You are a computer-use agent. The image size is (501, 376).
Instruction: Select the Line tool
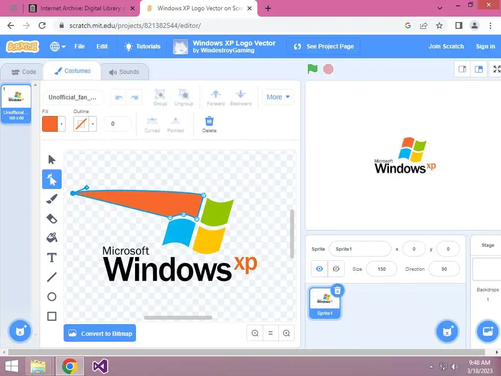[52, 277]
